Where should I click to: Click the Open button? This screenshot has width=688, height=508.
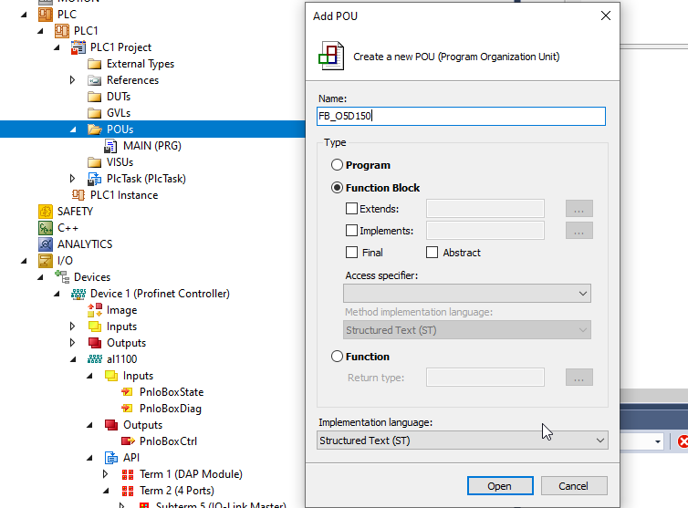[x=499, y=486]
